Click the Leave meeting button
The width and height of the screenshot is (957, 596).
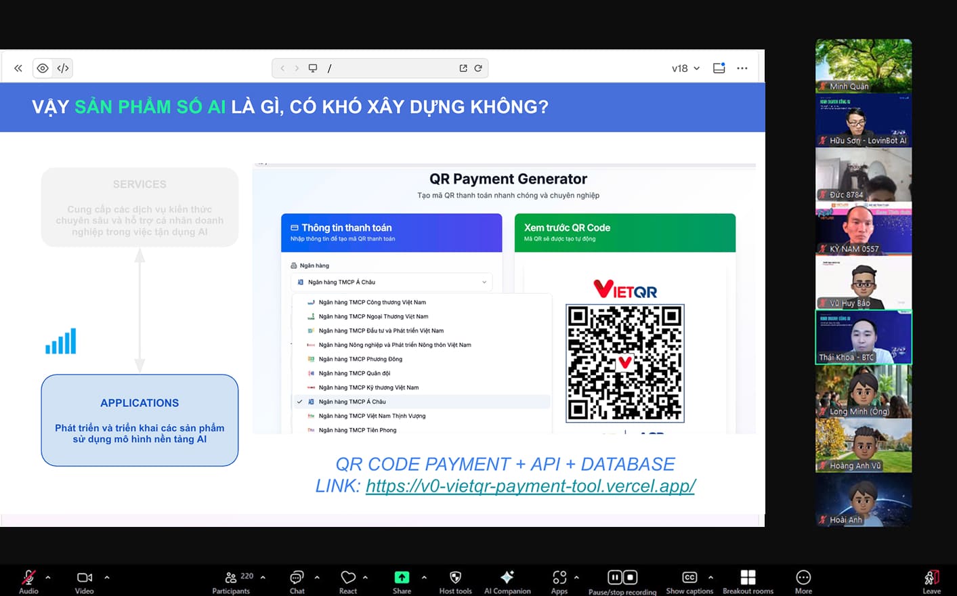point(931,579)
